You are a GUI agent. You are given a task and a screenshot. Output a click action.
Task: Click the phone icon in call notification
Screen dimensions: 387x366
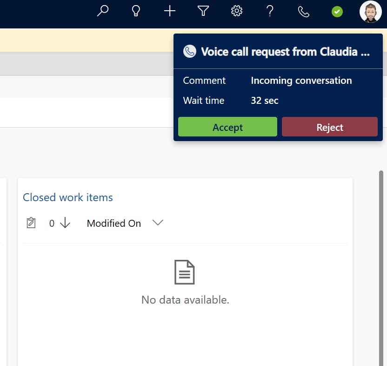[190, 51]
